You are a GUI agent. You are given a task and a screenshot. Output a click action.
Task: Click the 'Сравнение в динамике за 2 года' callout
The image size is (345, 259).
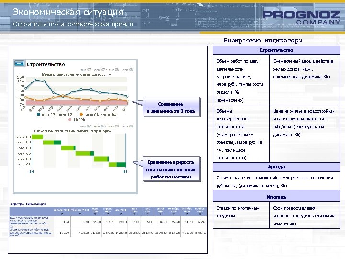coord(172,107)
